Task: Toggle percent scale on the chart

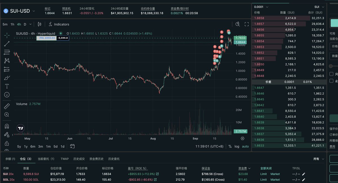Action: point(230,146)
